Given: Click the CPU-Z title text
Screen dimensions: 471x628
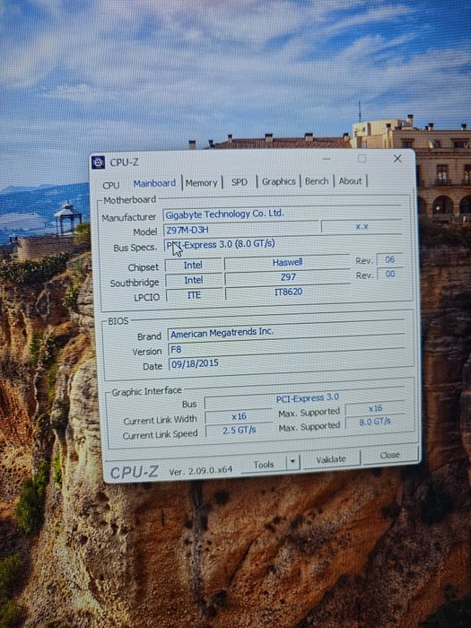Looking at the screenshot, I should tap(124, 162).
